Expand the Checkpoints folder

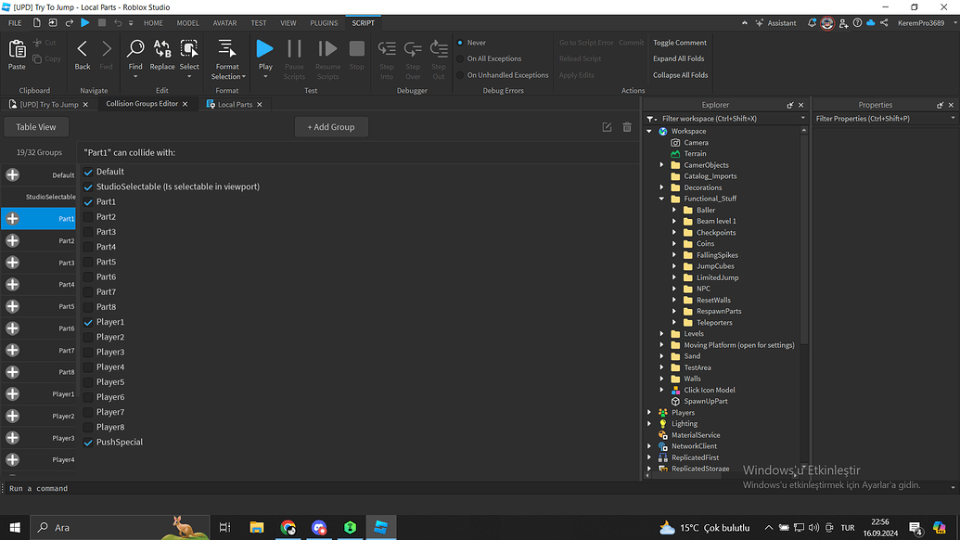pyautogui.click(x=674, y=233)
